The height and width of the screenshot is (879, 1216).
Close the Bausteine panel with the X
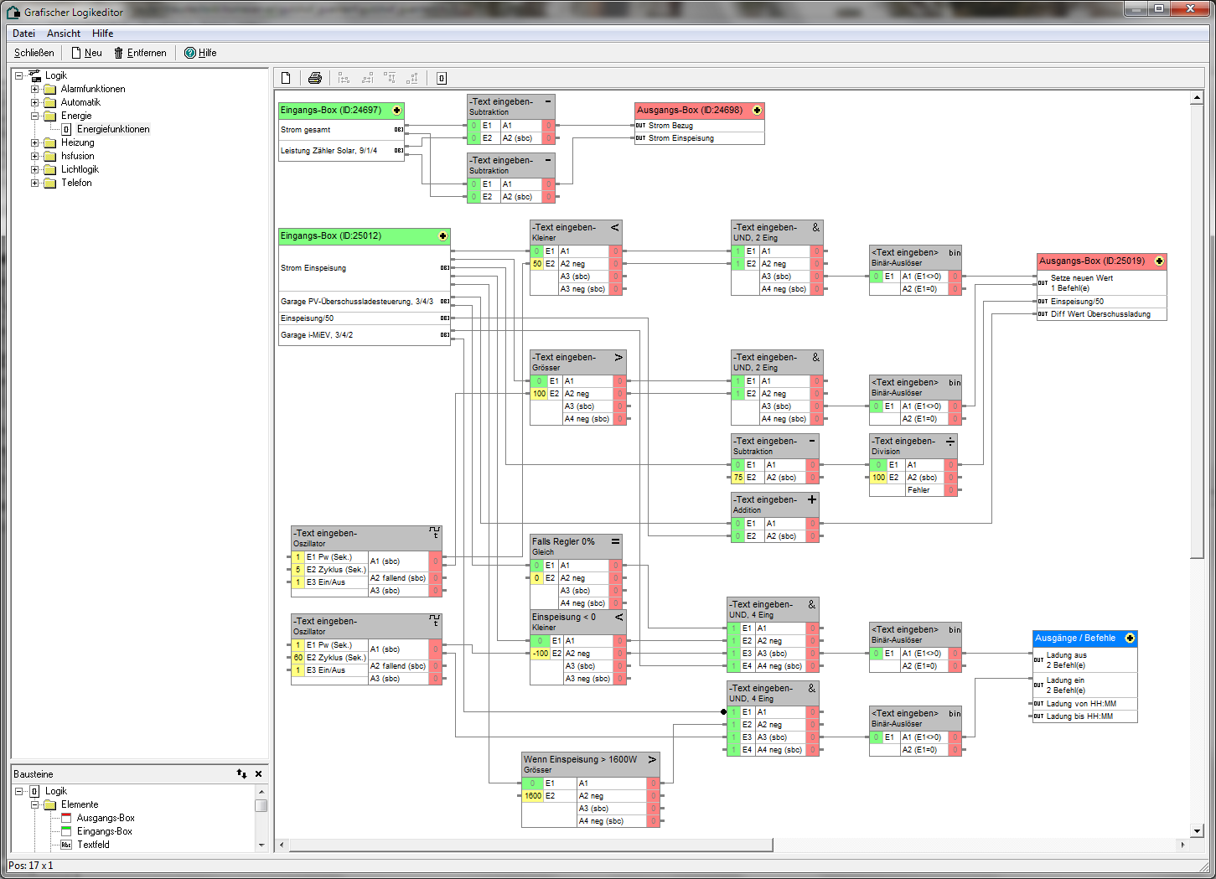point(258,774)
